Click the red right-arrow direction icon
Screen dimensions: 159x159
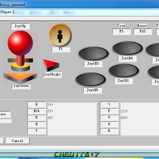(51, 65)
